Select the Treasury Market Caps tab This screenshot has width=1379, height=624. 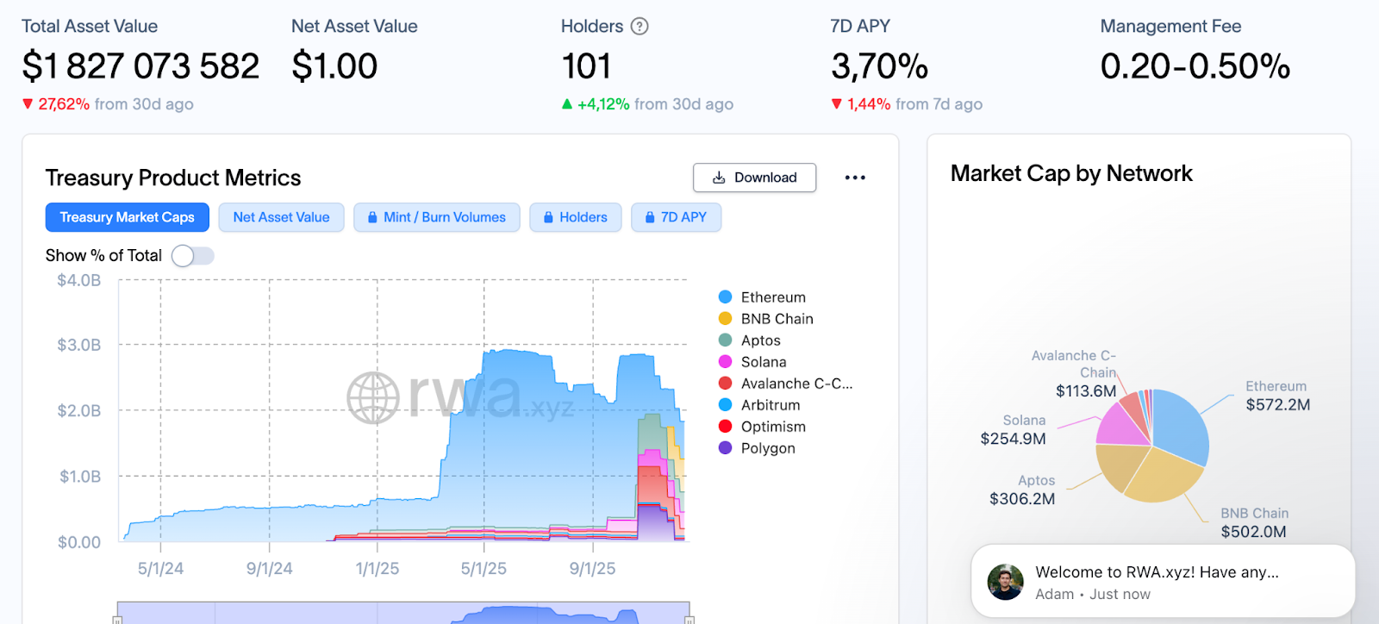point(127,217)
